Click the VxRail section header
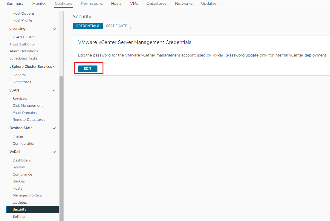330x221 pixels. tap(15, 152)
